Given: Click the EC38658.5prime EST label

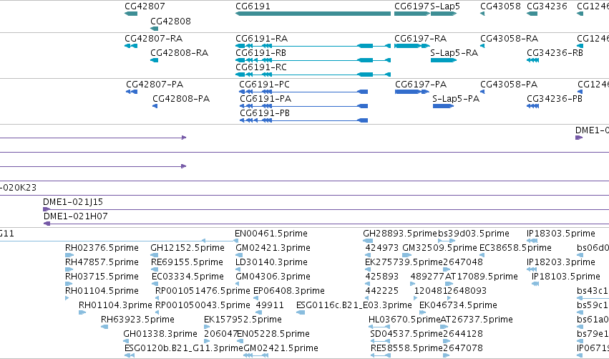Looking at the screenshot, I should [x=515, y=248].
